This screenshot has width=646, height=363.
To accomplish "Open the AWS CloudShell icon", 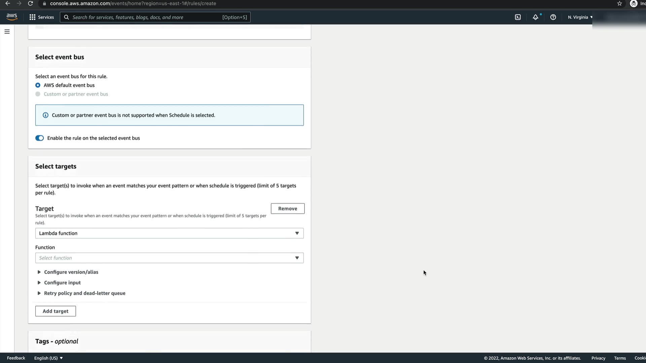I will pos(518,17).
